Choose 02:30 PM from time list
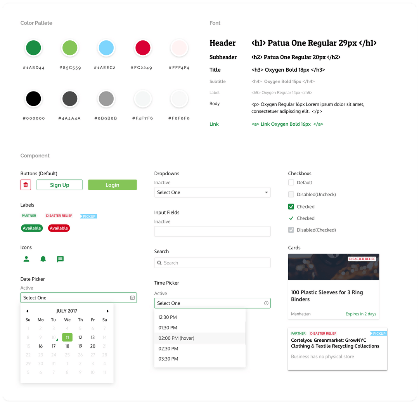The image size is (419, 408). pos(200,348)
